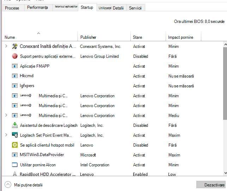The height and width of the screenshot is (191, 227).
Task: Click the Hkcmd entry icon
Action: [15, 76]
